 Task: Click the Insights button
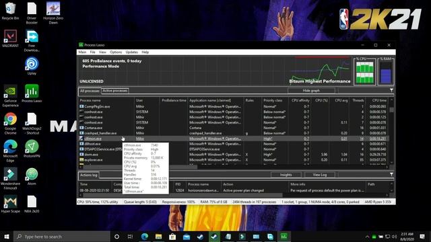point(286,175)
